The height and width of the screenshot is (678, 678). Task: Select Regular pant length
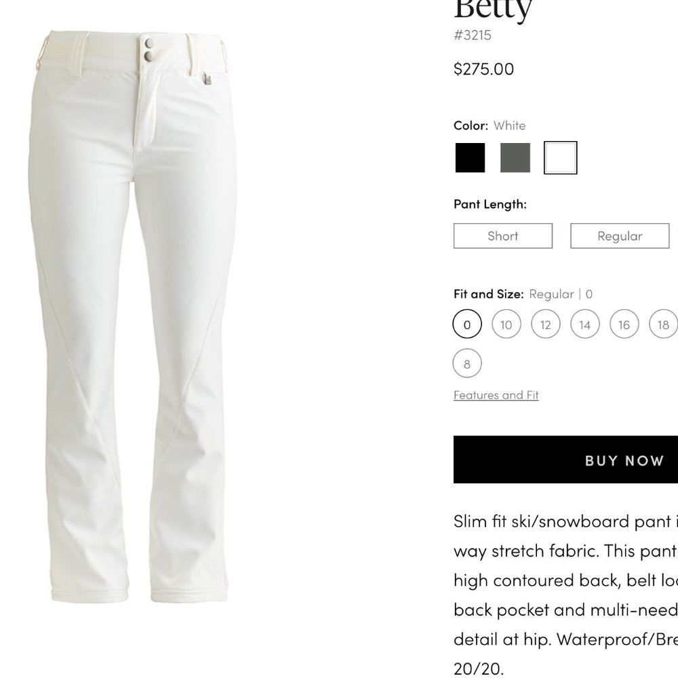[x=620, y=236]
